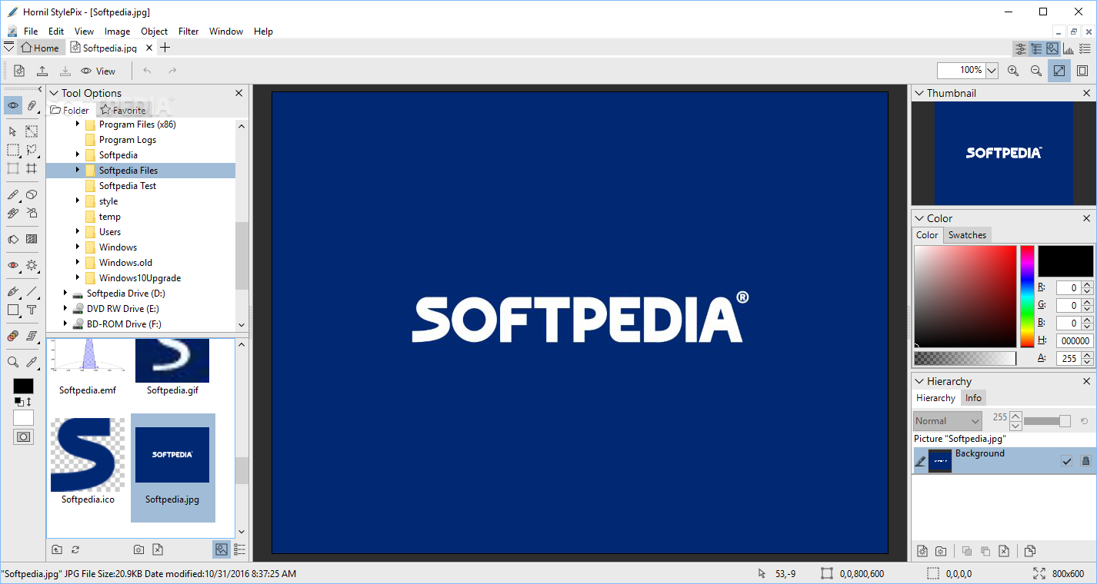Viewport: 1097px width, 584px height.
Task: Toggle the Background layer visibility checkbox
Action: [x=1066, y=461]
